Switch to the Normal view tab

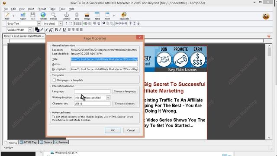(11, 143)
